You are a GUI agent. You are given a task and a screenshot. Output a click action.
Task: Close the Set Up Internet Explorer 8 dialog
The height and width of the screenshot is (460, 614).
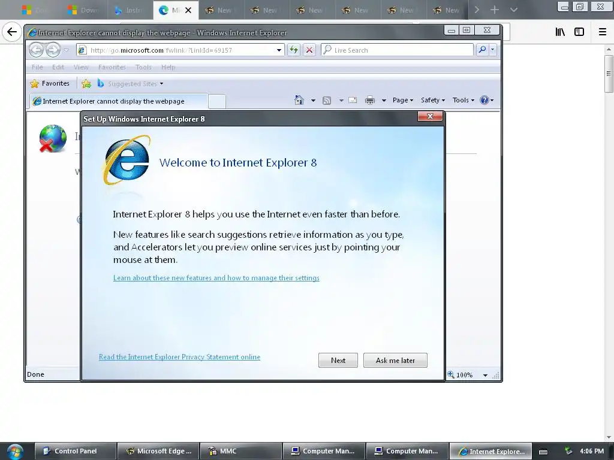(430, 116)
